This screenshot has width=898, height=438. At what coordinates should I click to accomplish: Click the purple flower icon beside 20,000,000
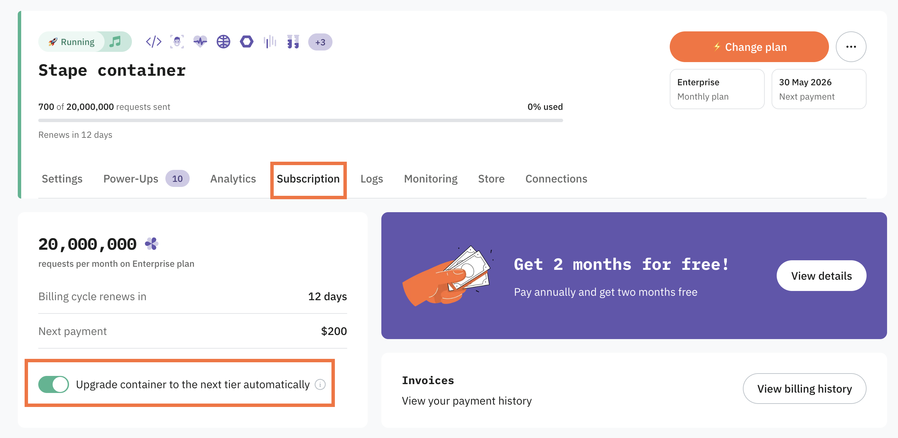point(152,244)
